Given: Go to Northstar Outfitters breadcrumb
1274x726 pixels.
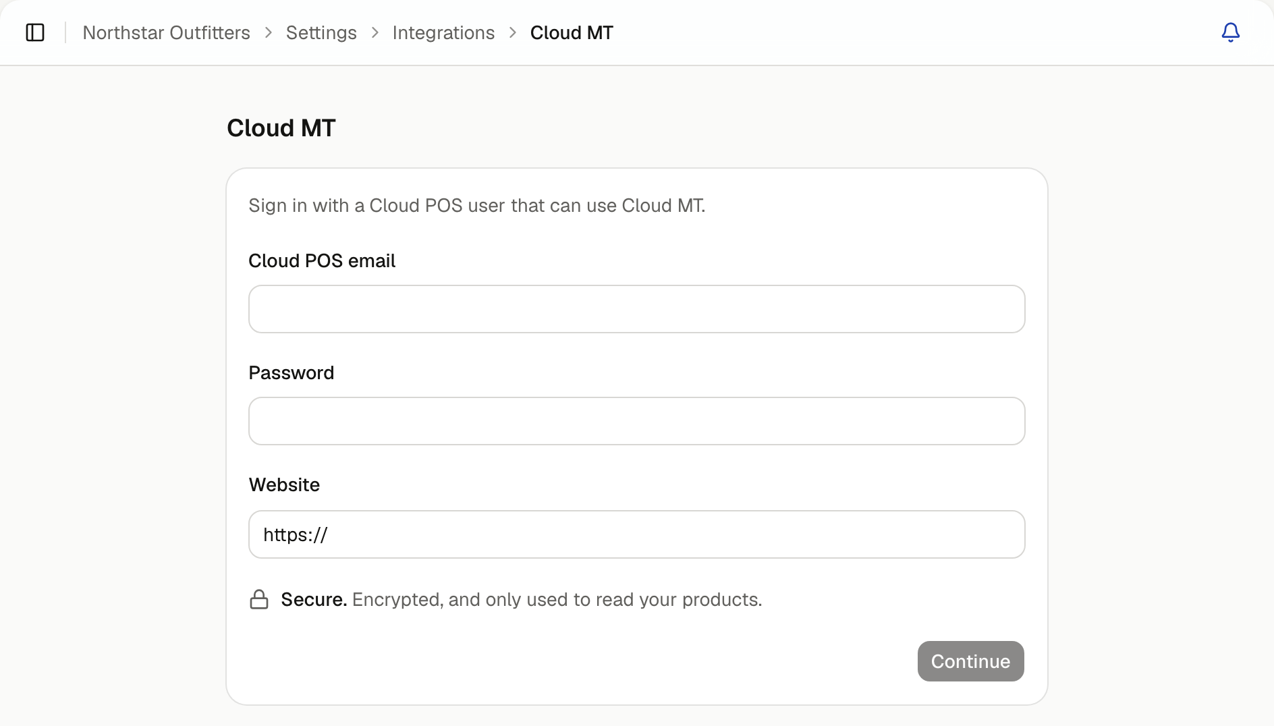Looking at the screenshot, I should click(167, 32).
